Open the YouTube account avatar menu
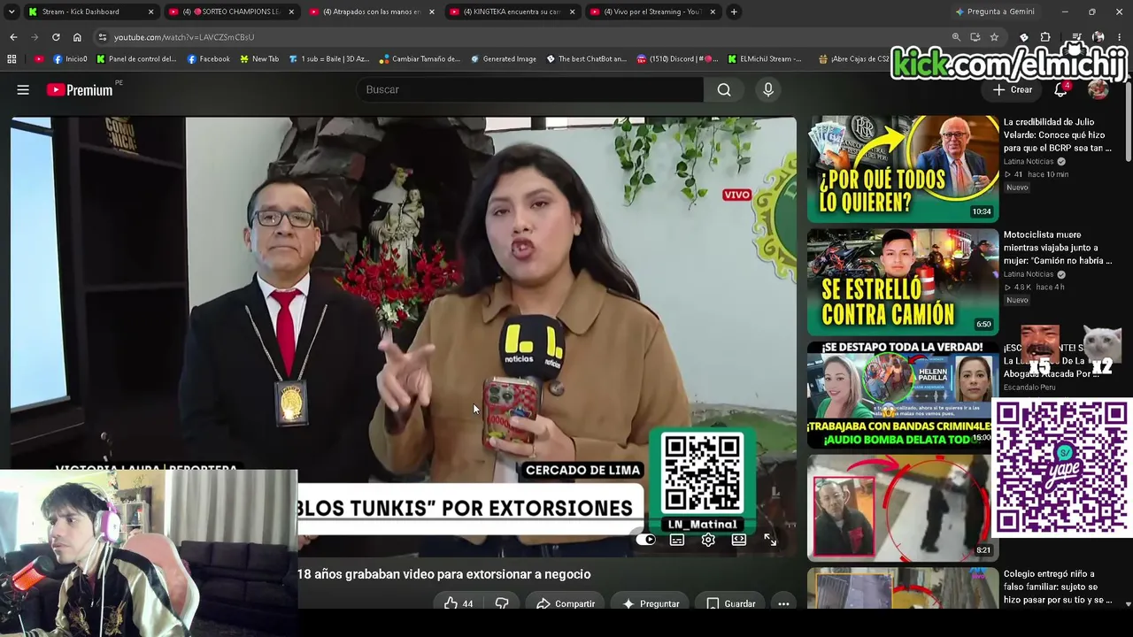 coord(1098,89)
